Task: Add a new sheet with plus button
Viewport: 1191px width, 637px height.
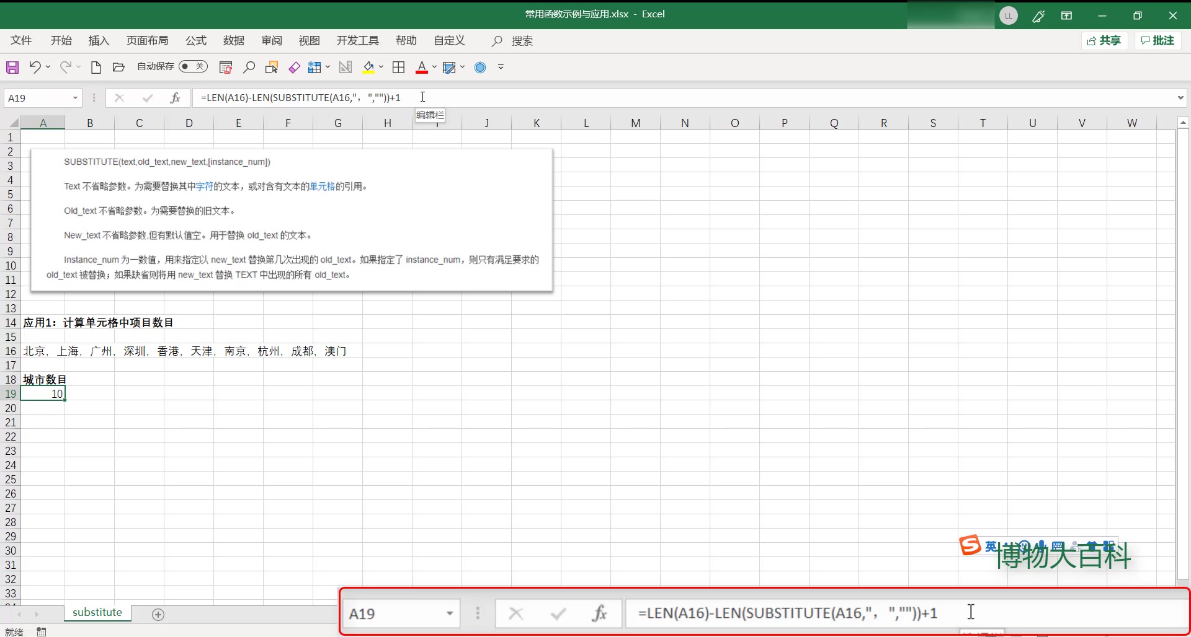Action: tap(158, 614)
